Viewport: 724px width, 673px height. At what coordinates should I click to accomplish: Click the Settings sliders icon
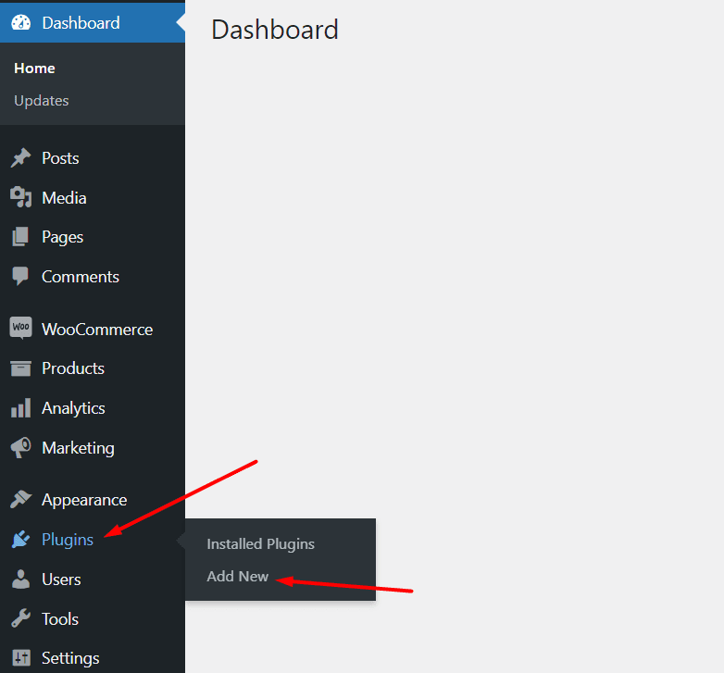click(x=20, y=658)
